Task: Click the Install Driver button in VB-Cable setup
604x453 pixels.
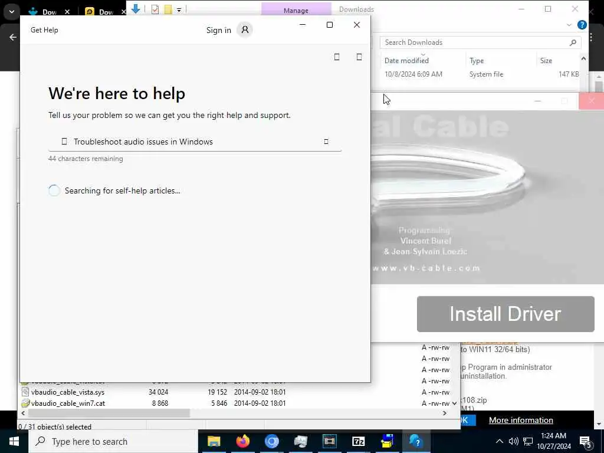Action: 505,314
